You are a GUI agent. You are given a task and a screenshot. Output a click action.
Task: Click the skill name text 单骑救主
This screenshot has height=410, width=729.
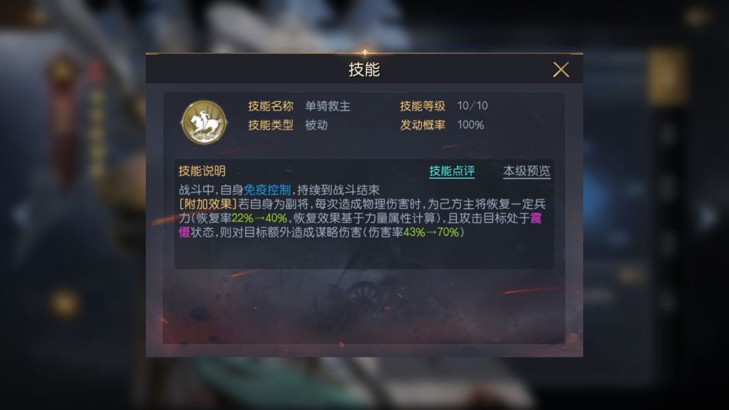pyautogui.click(x=327, y=107)
